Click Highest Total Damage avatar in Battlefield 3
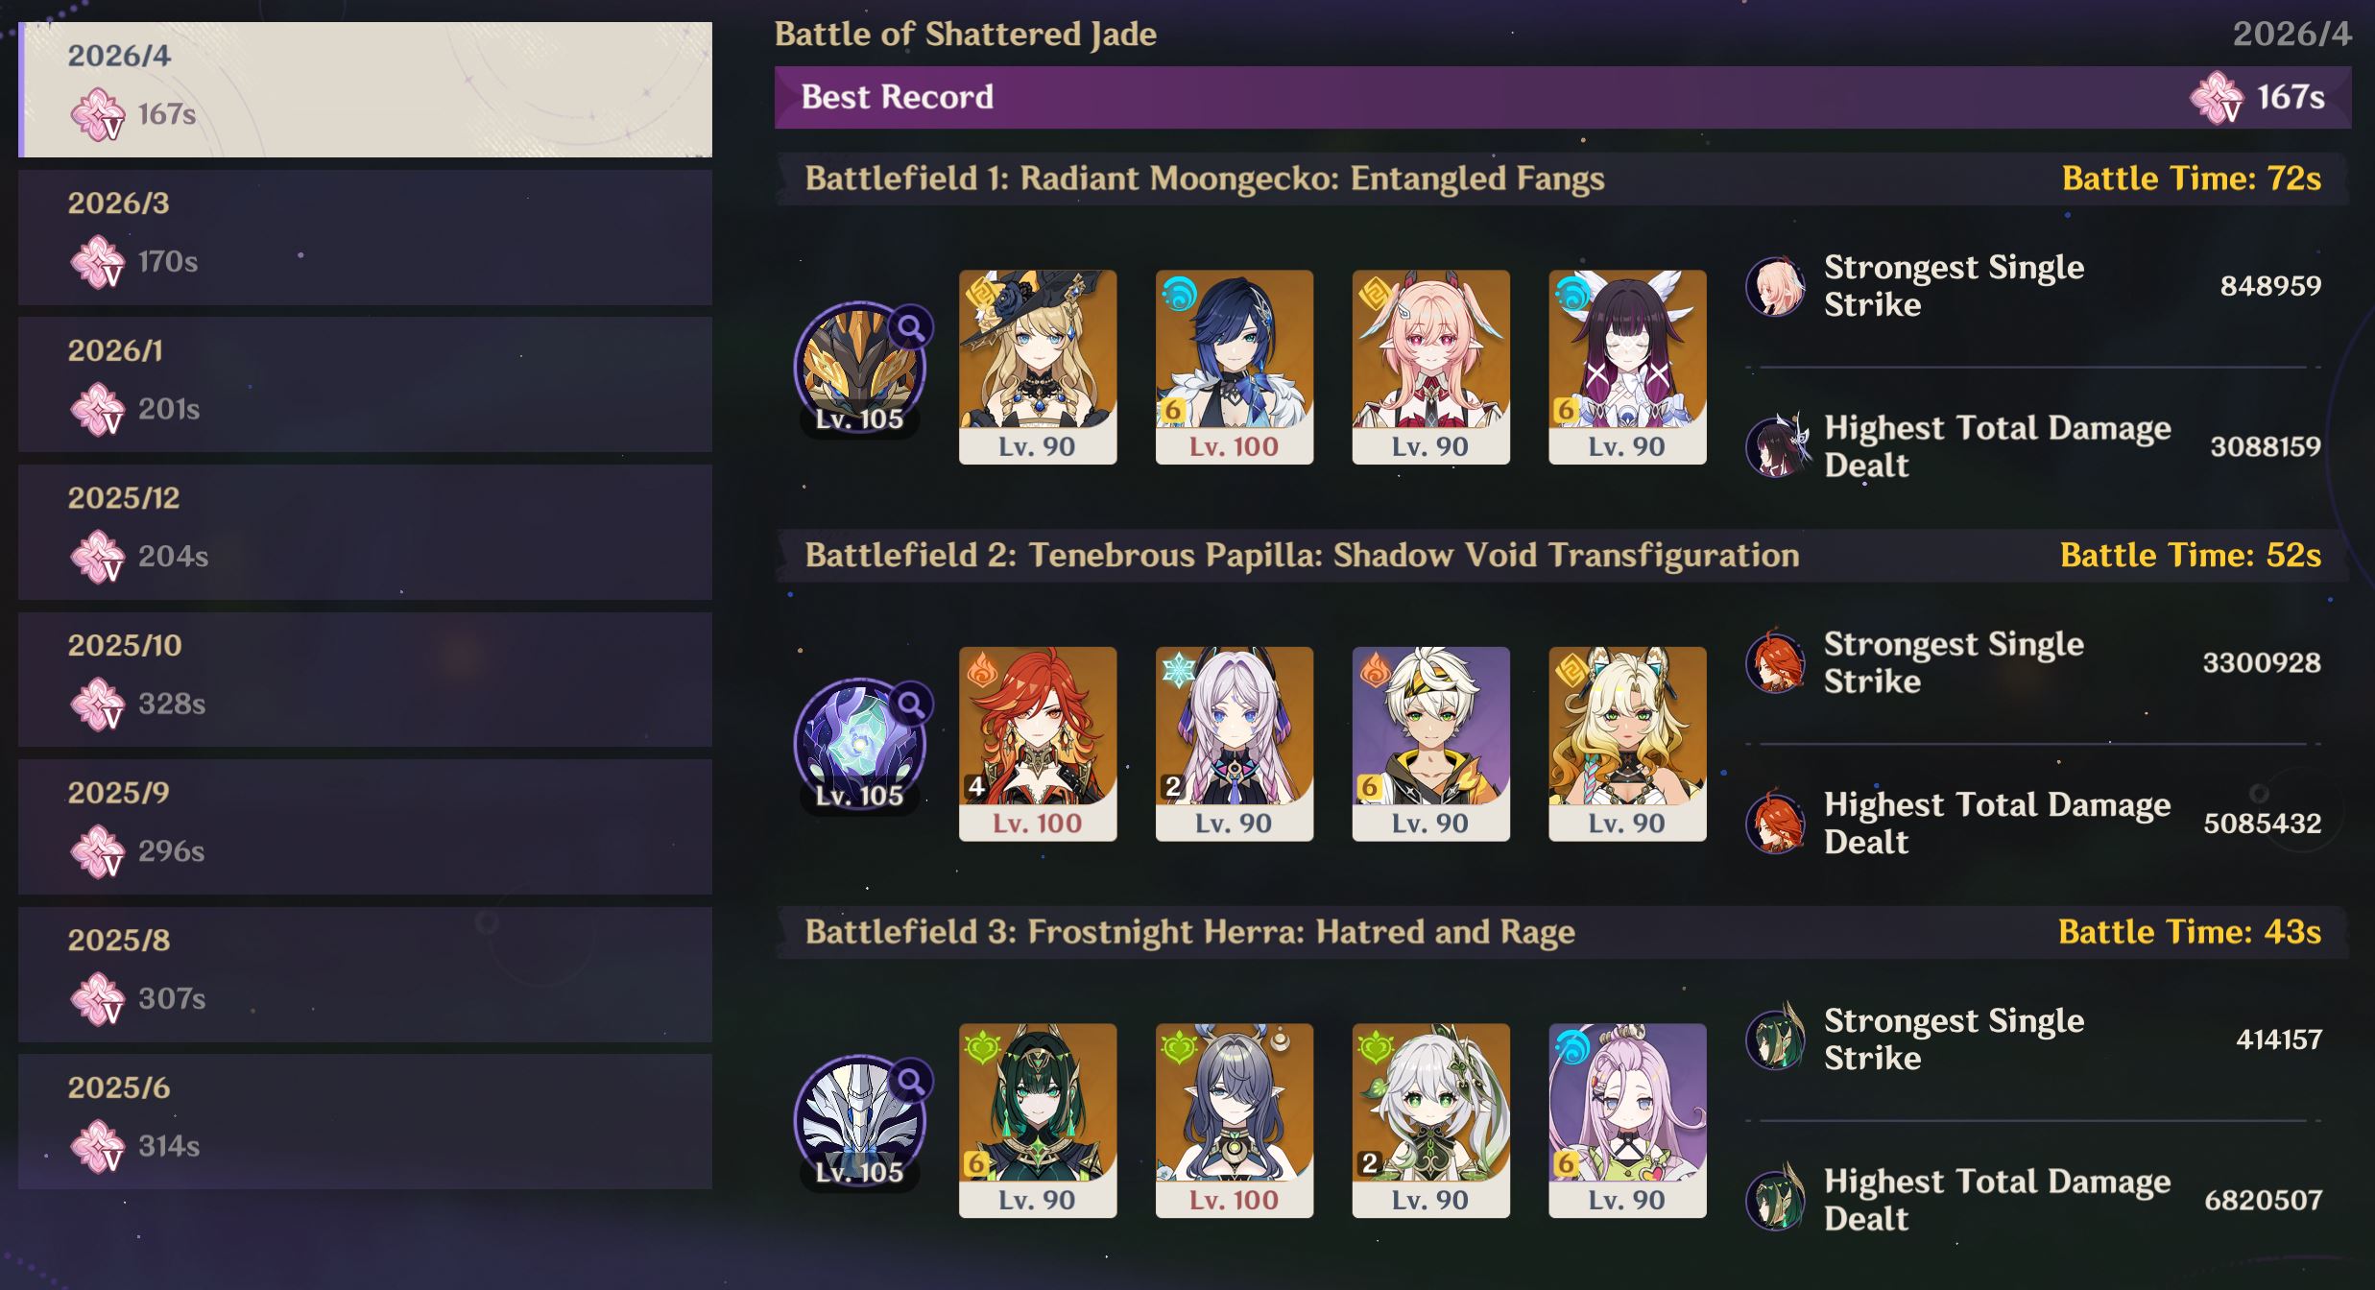Image resolution: width=2375 pixels, height=1290 pixels. coord(1775,1199)
